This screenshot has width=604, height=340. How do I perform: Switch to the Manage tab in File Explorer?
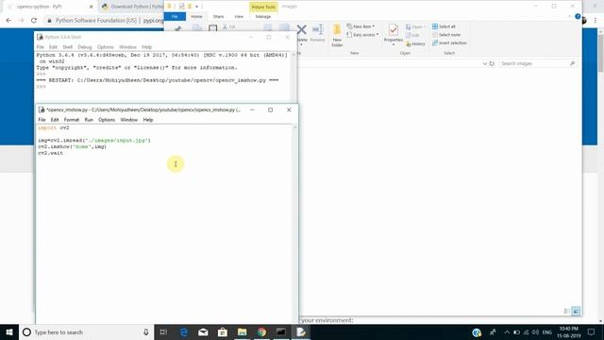(x=263, y=17)
